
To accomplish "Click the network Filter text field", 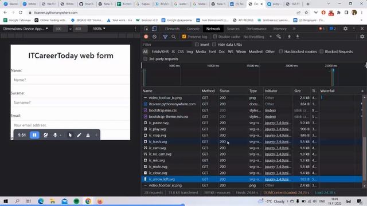I will pos(167,45).
